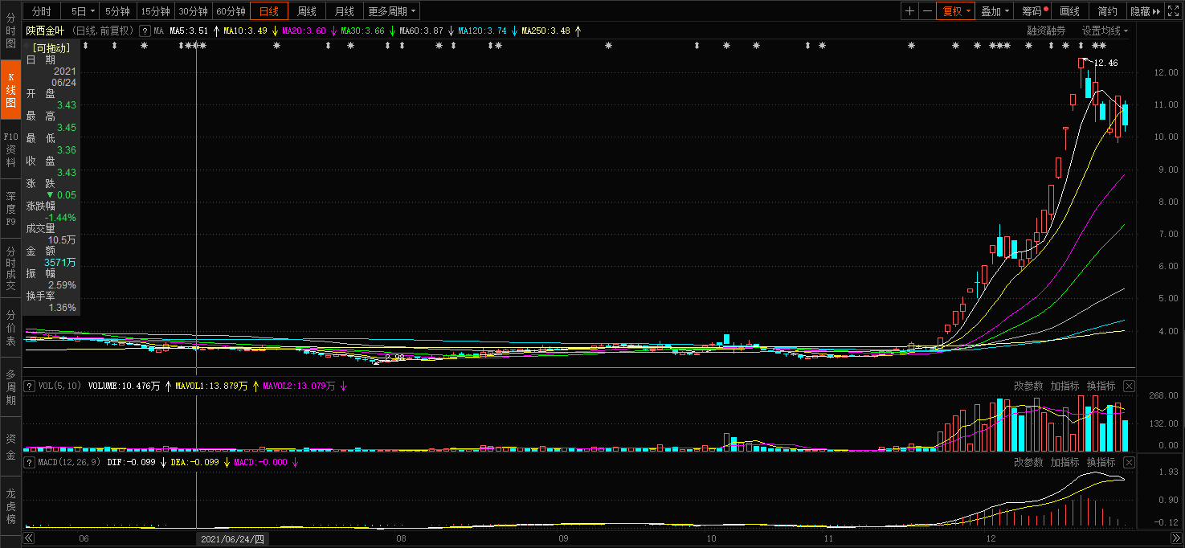The image size is (1185, 548).
Task: Click 改参数 in the VOL panel
Action: (1028, 386)
